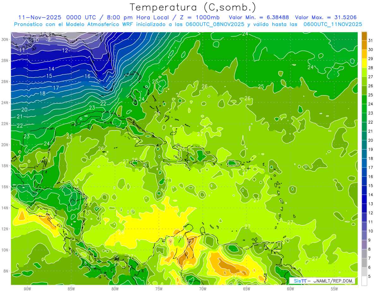Select colorbar swatch between 20 and 21
379x293 pixels.
click(364, 136)
